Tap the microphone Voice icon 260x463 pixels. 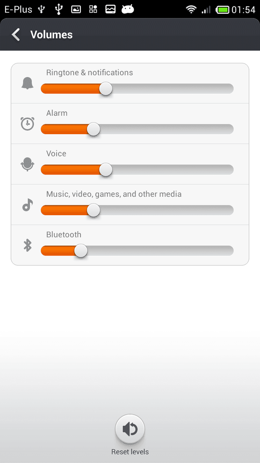27,164
